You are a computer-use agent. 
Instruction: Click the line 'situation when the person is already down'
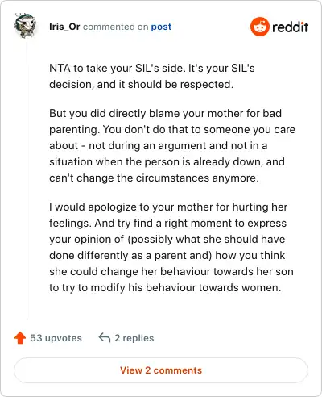point(167,162)
